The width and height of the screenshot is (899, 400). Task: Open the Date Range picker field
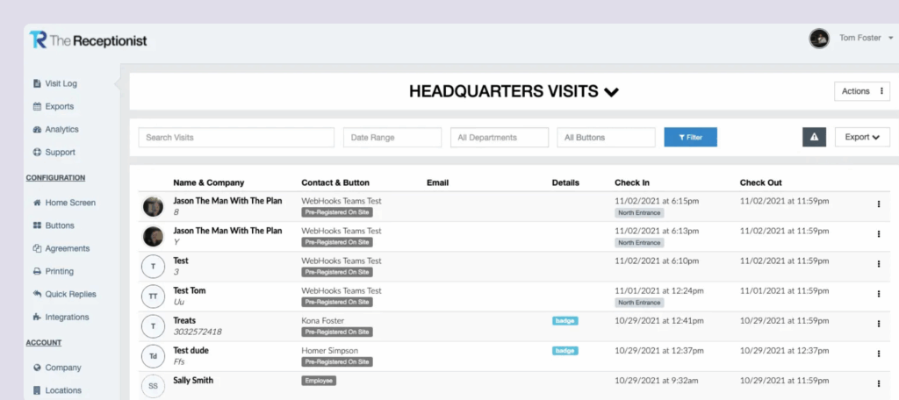392,138
